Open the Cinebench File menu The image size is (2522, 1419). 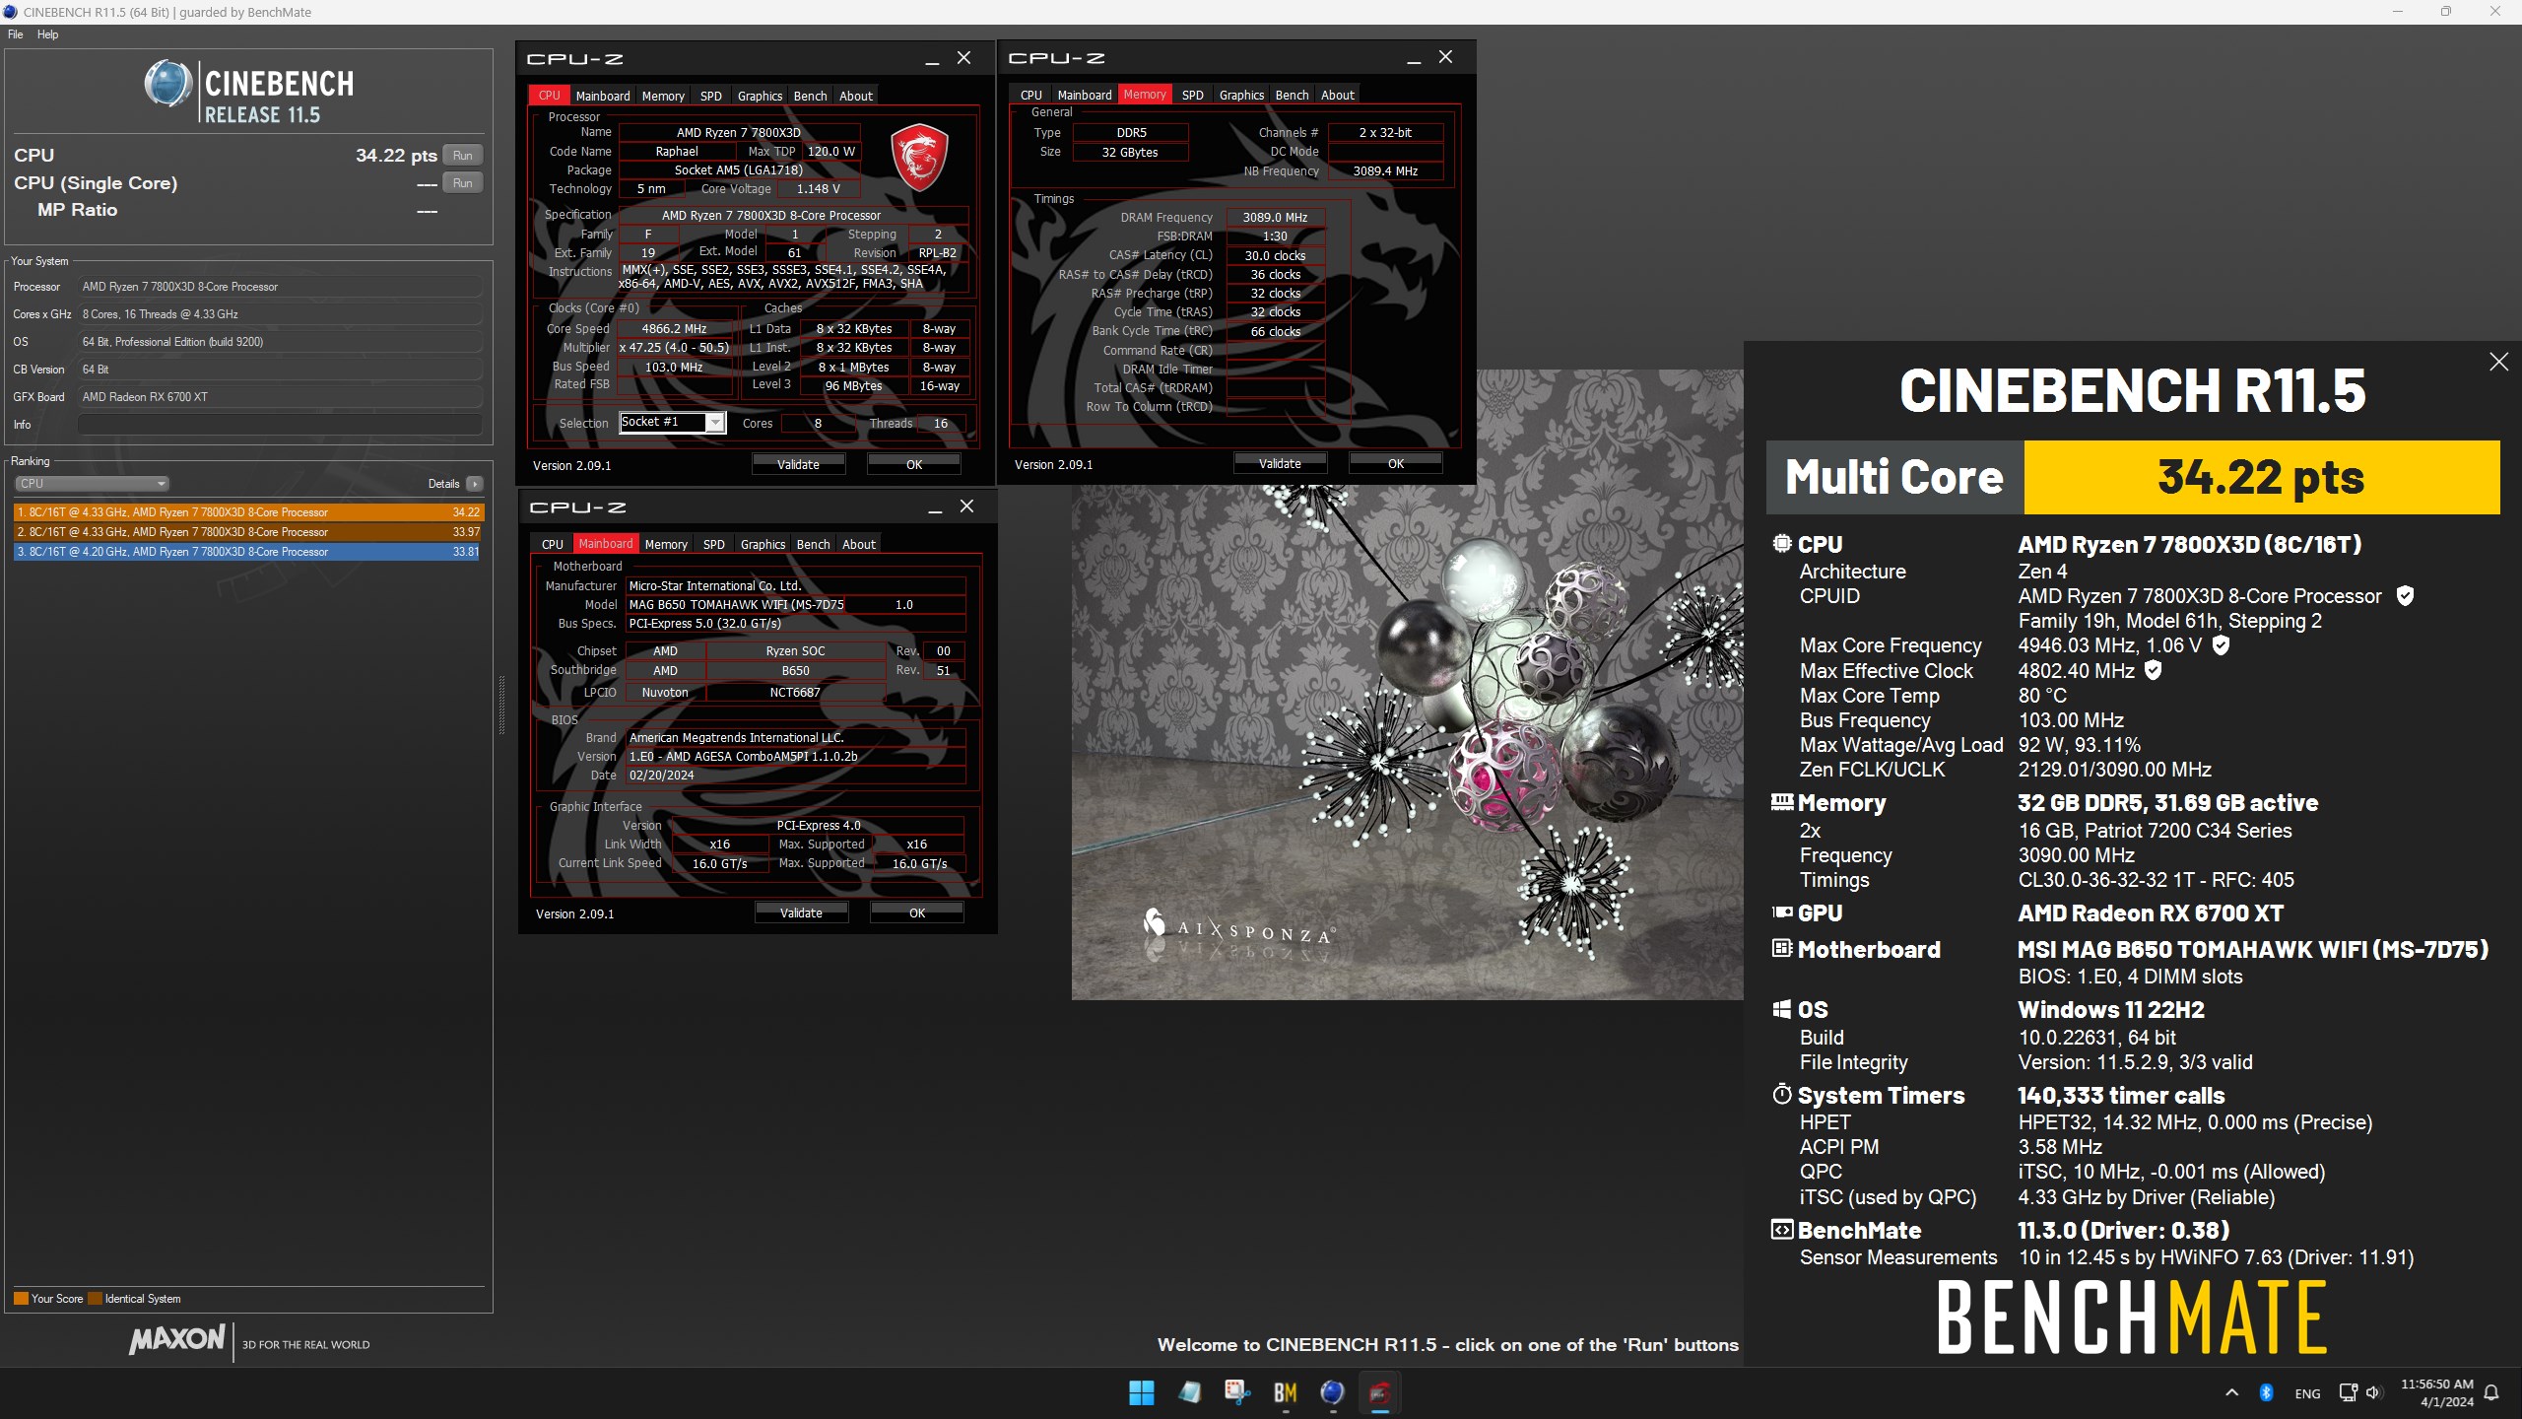click(16, 34)
